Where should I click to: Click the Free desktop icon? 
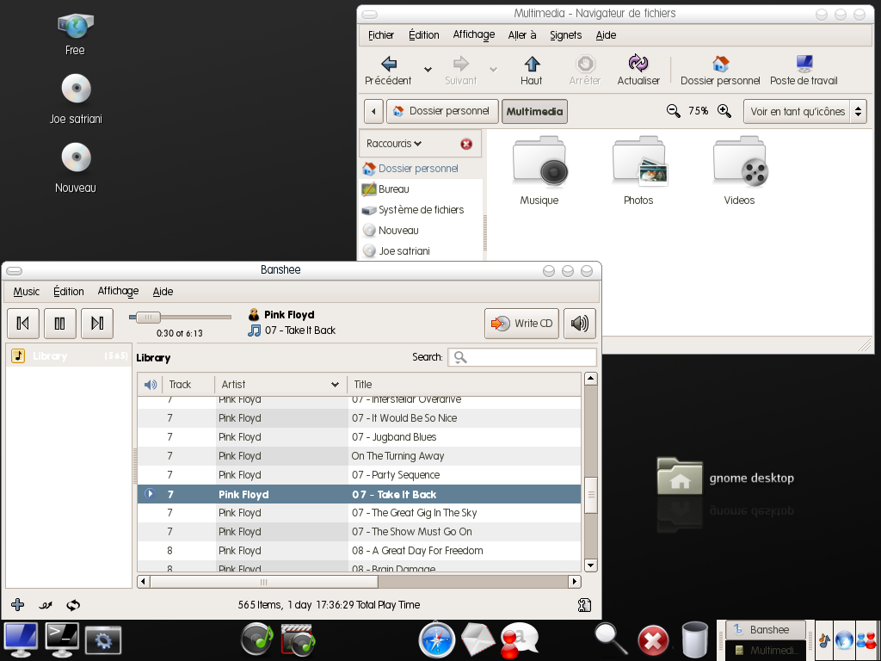(76, 34)
